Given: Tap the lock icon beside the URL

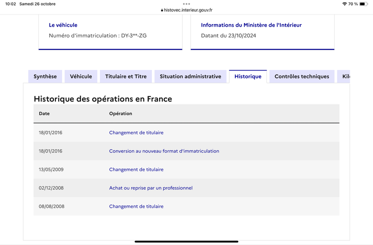Looking at the screenshot, I should [162, 10].
